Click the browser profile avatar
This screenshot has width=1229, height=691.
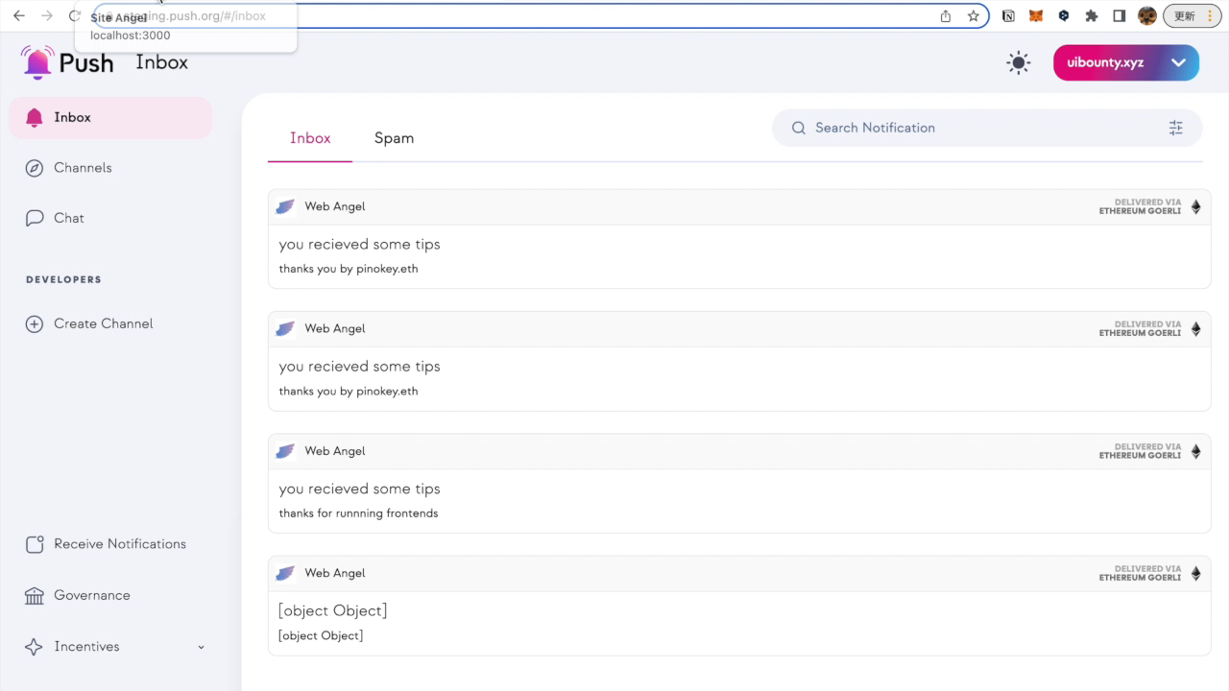[x=1146, y=16]
